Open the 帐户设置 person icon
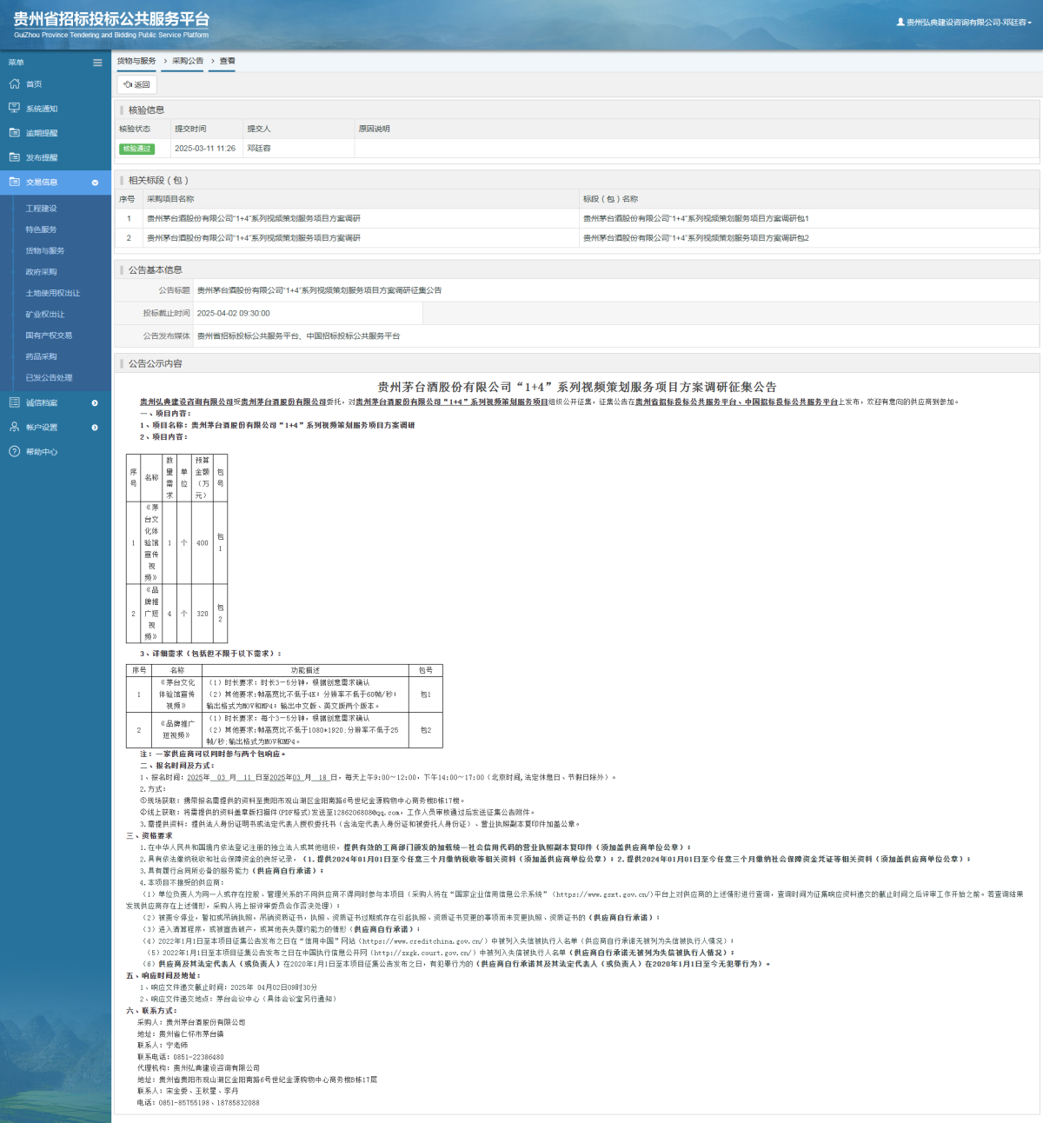1043x1123 pixels. click(14, 427)
